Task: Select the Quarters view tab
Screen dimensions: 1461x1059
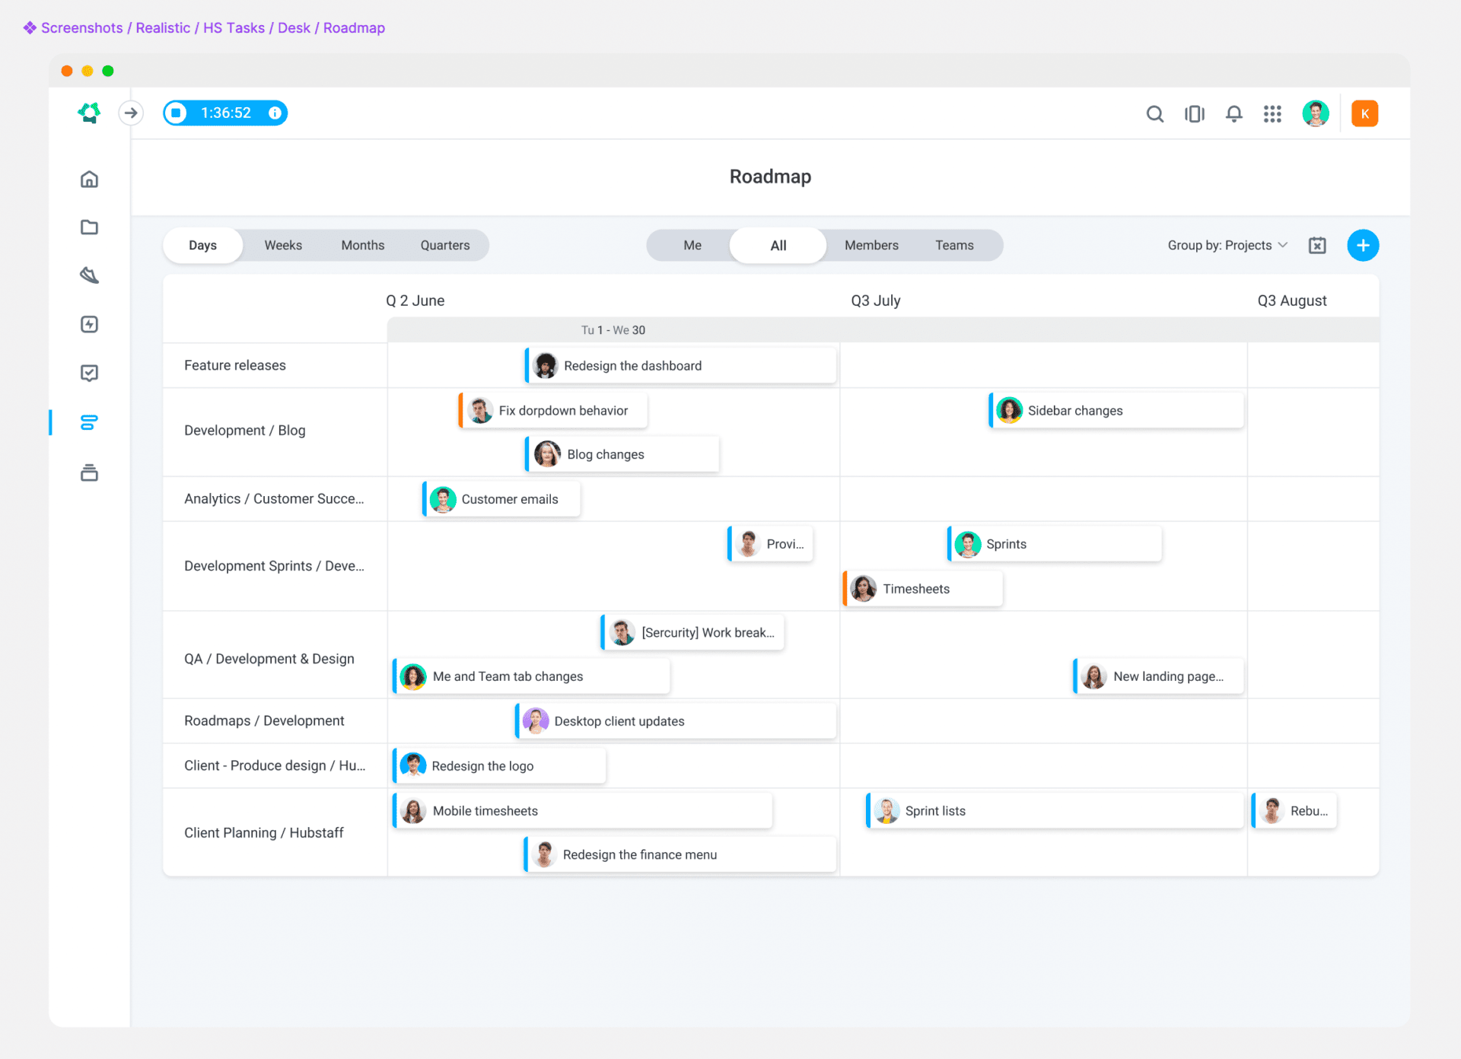Action: pyautogui.click(x=445, y=245)
